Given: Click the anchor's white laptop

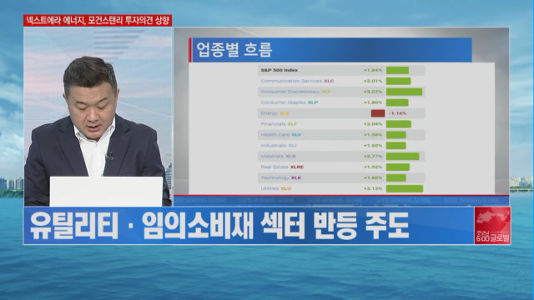Looking at the screenshot, I should point(106,191).
